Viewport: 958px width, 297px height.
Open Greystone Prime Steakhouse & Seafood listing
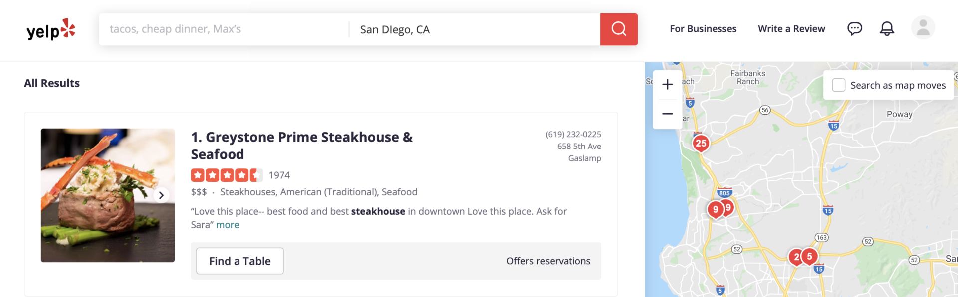[302, 146]
